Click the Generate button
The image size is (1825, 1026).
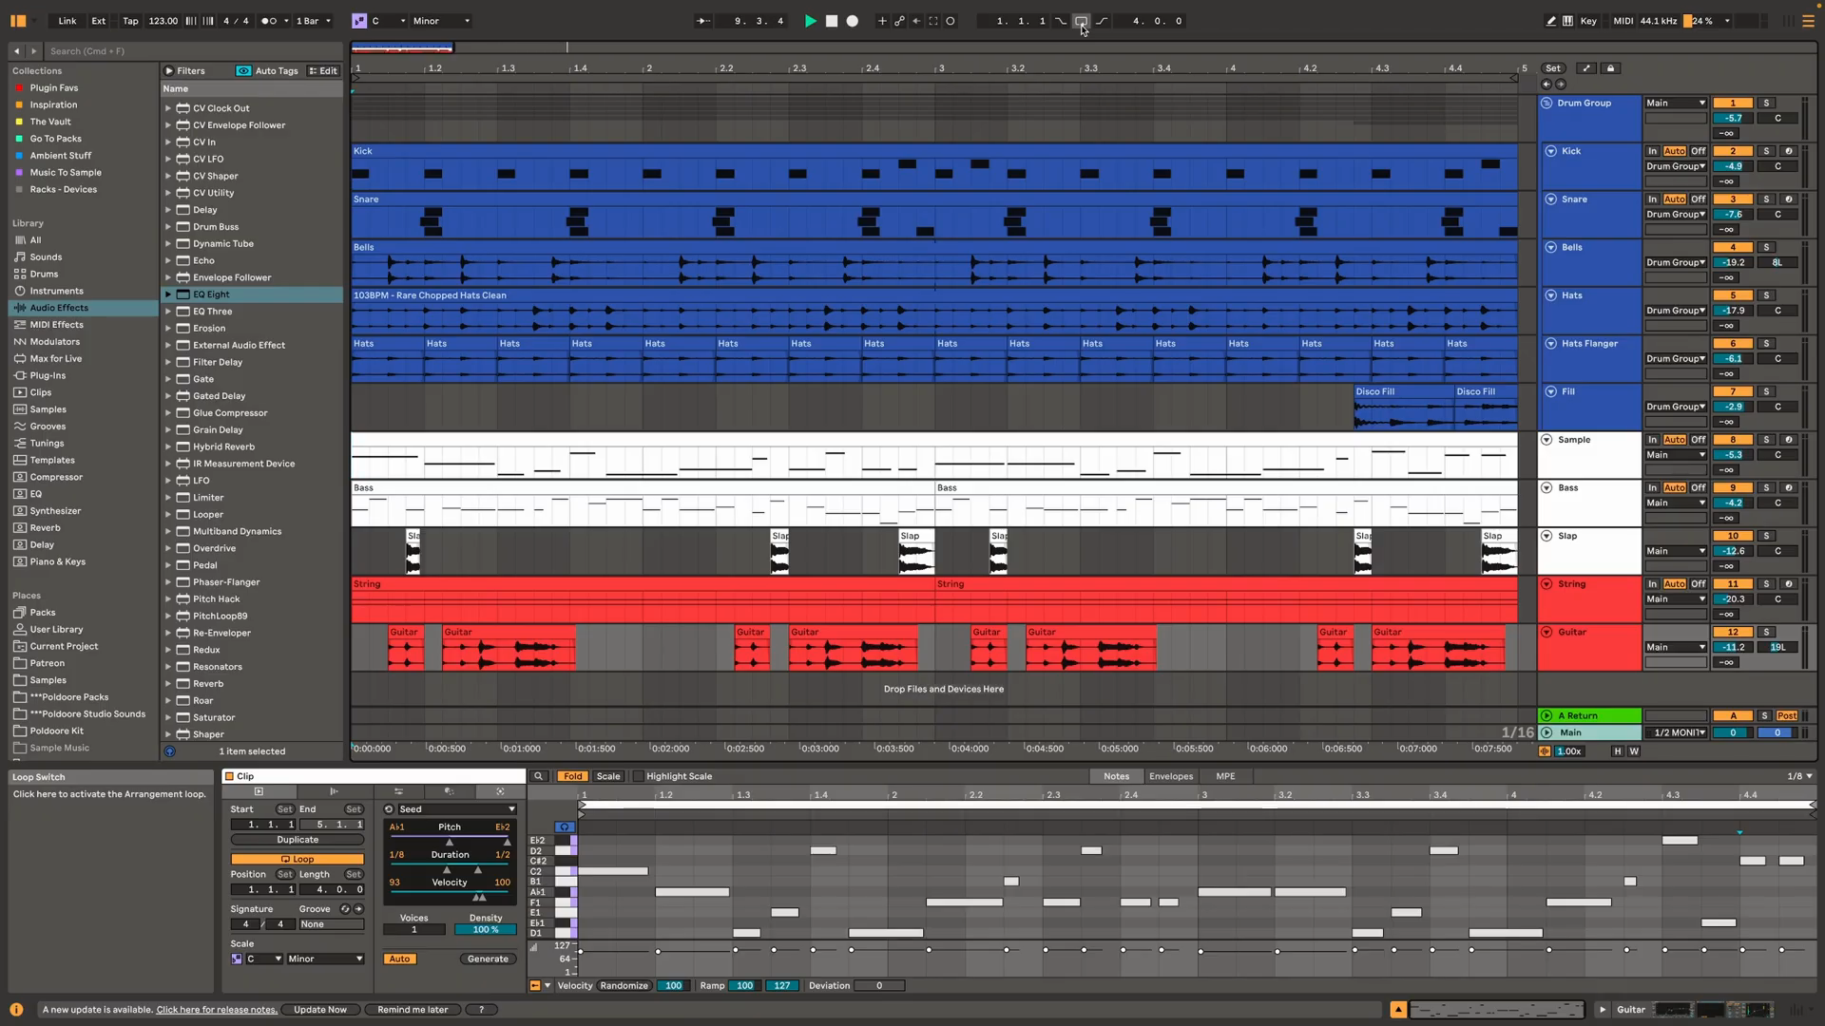pos(488,959)
